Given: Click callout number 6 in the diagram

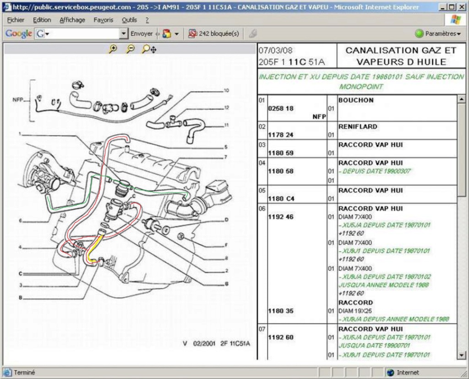Looking at the screenshot, I should (x=20, y=221).
